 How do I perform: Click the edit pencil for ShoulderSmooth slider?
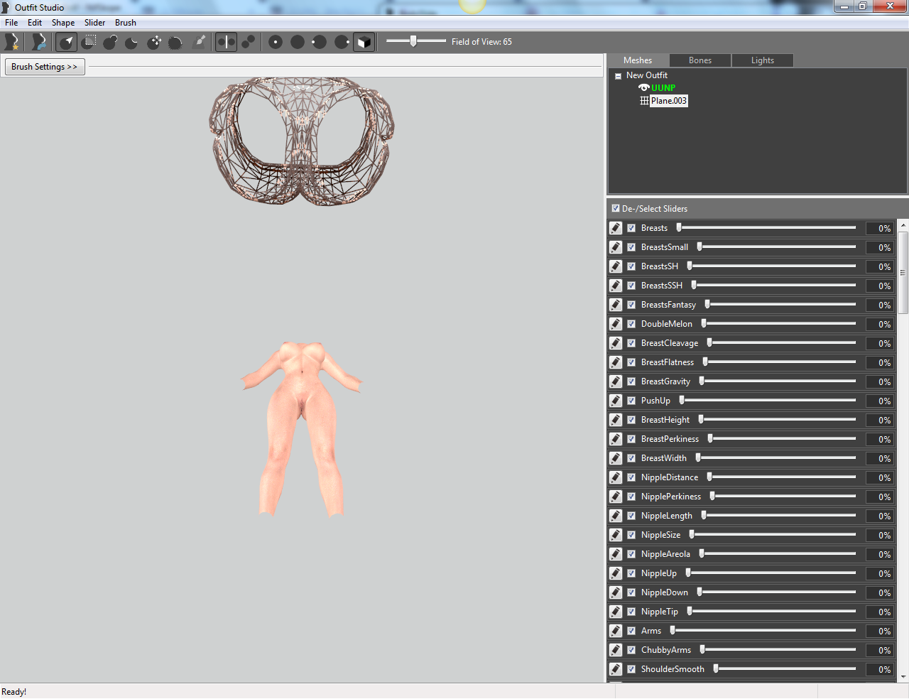[616, 669]
